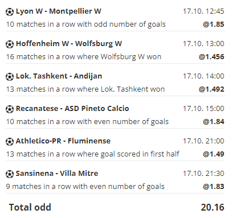This screenshot has width=232, height=218.
Task: Open Recanatese - ASD Pineto Calcio match
Action: [72, 109]
